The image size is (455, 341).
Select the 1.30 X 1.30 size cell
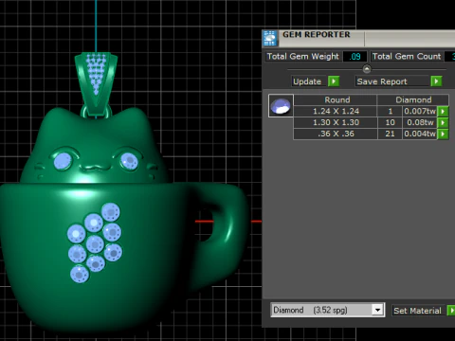(x=336, y=122)
